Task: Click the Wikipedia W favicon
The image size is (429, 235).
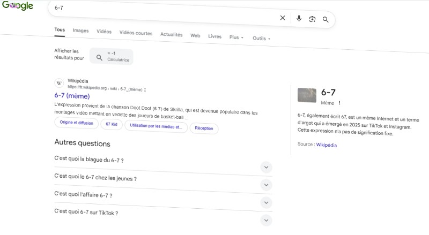Action: [x=59, y=84]
